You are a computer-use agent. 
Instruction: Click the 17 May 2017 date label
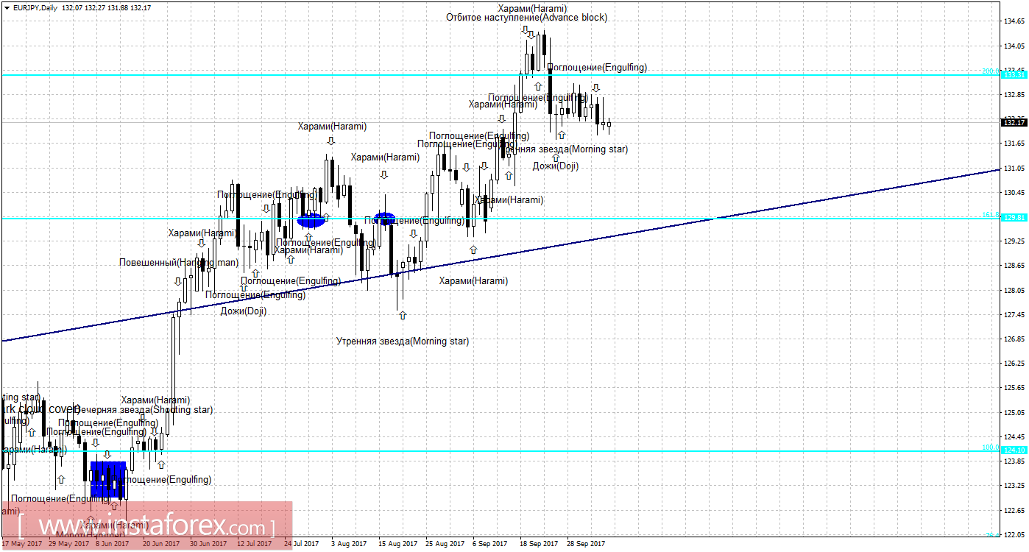click(x=21, y=544)
